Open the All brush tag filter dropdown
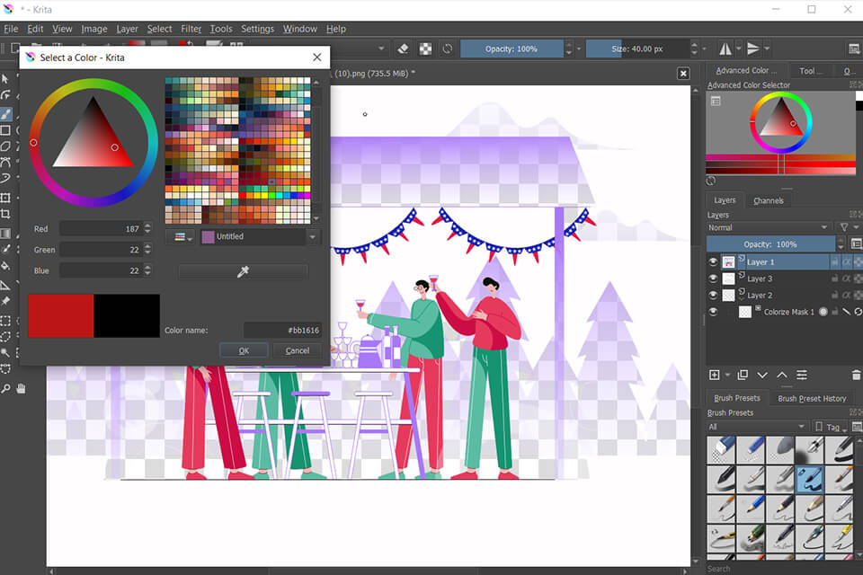 point(756,427)
